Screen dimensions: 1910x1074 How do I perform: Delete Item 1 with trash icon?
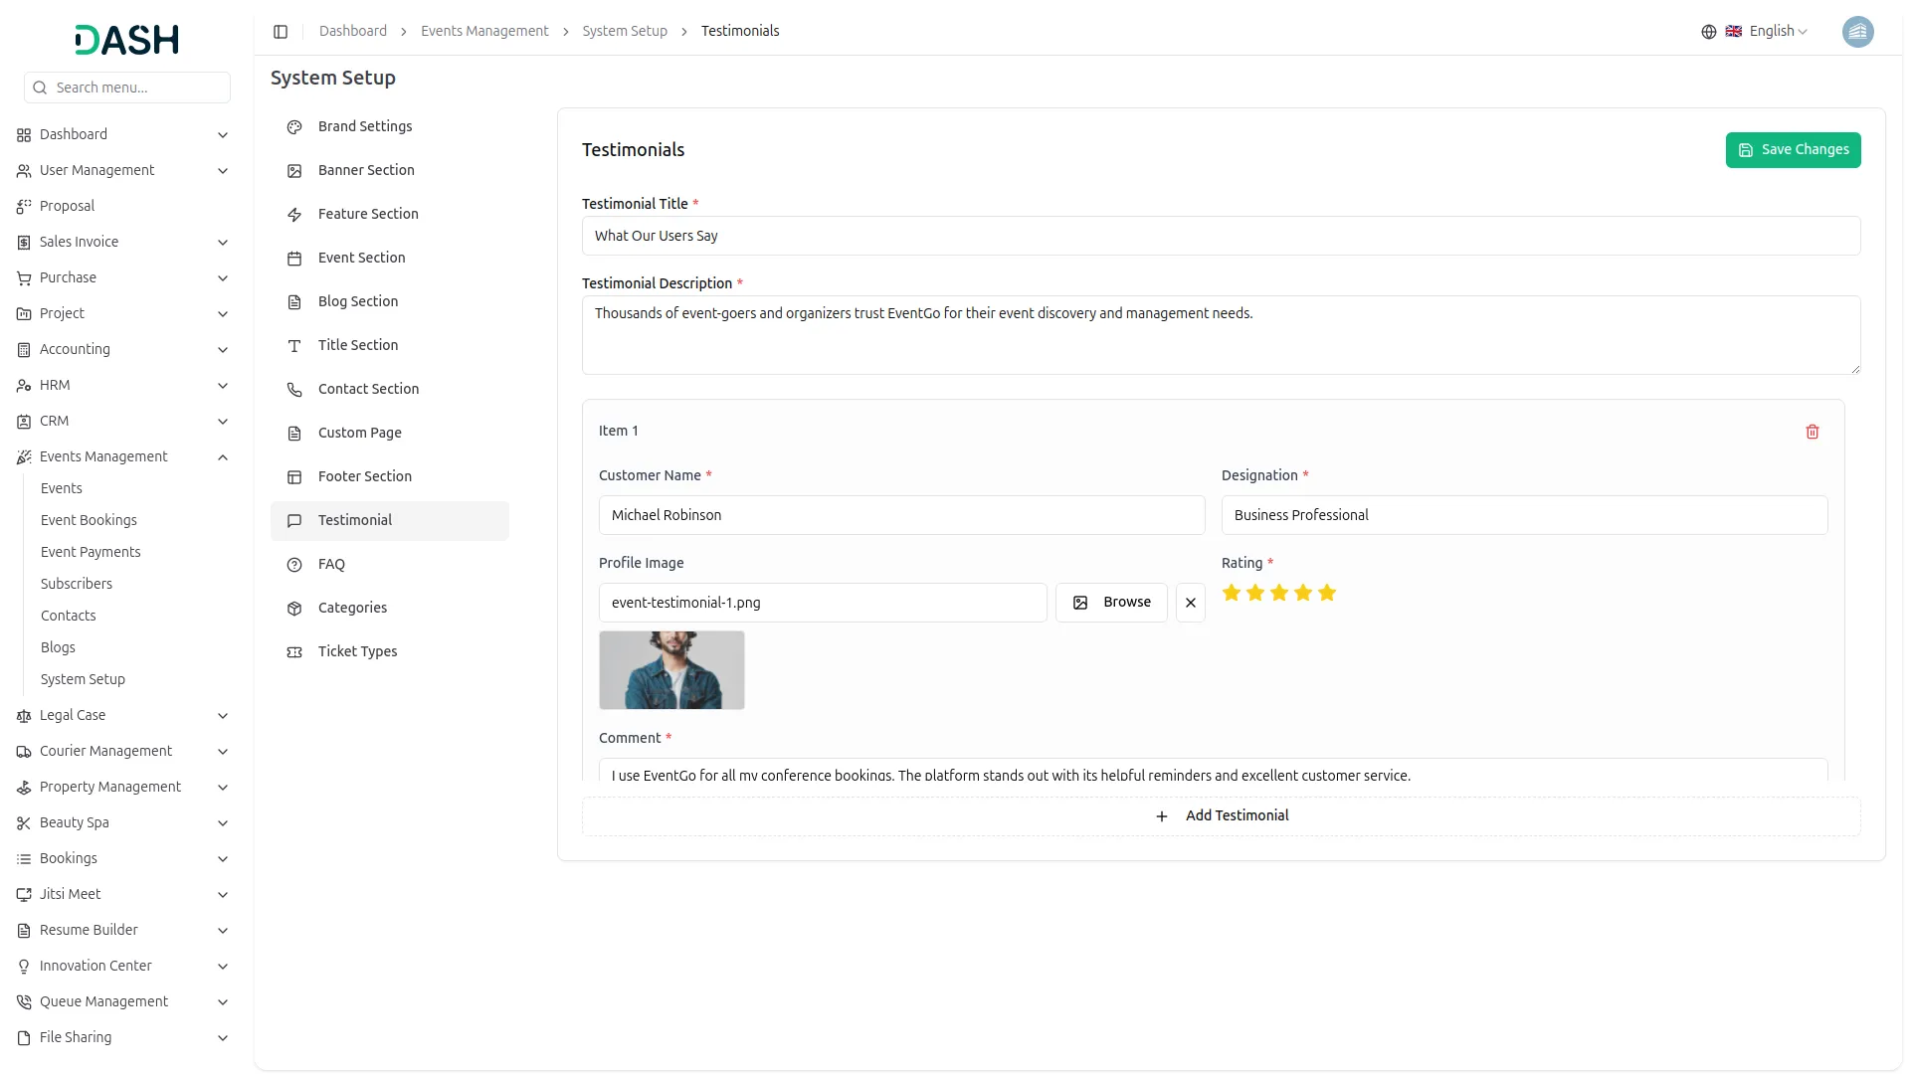point(1812,432)
